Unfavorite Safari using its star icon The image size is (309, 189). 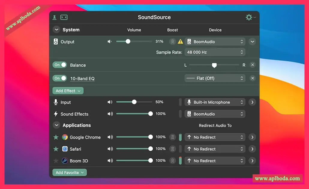pos(56,149)
